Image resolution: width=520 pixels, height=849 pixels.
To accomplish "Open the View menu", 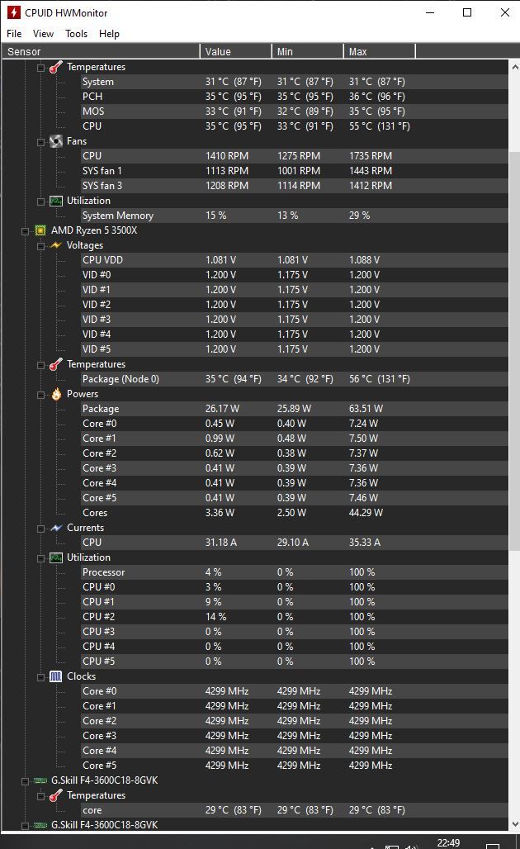I will click(43, 34).
